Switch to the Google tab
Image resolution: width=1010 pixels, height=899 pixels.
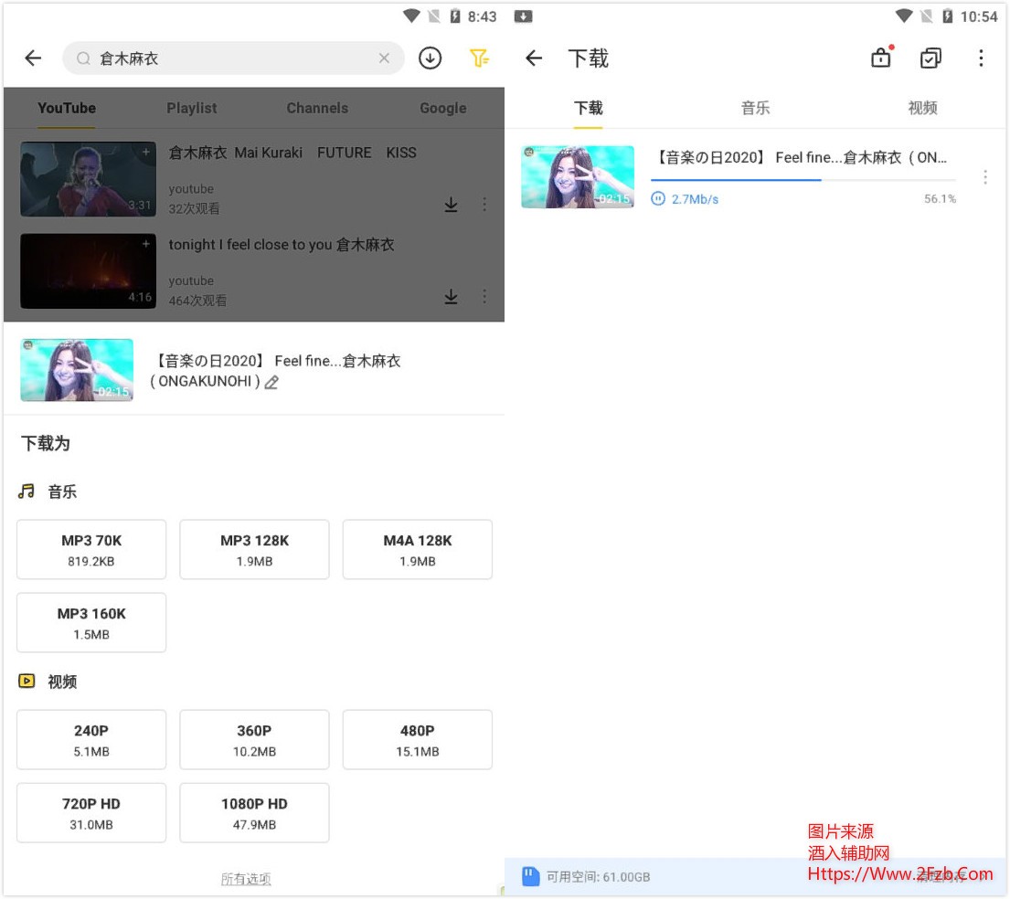click(442, 108)
